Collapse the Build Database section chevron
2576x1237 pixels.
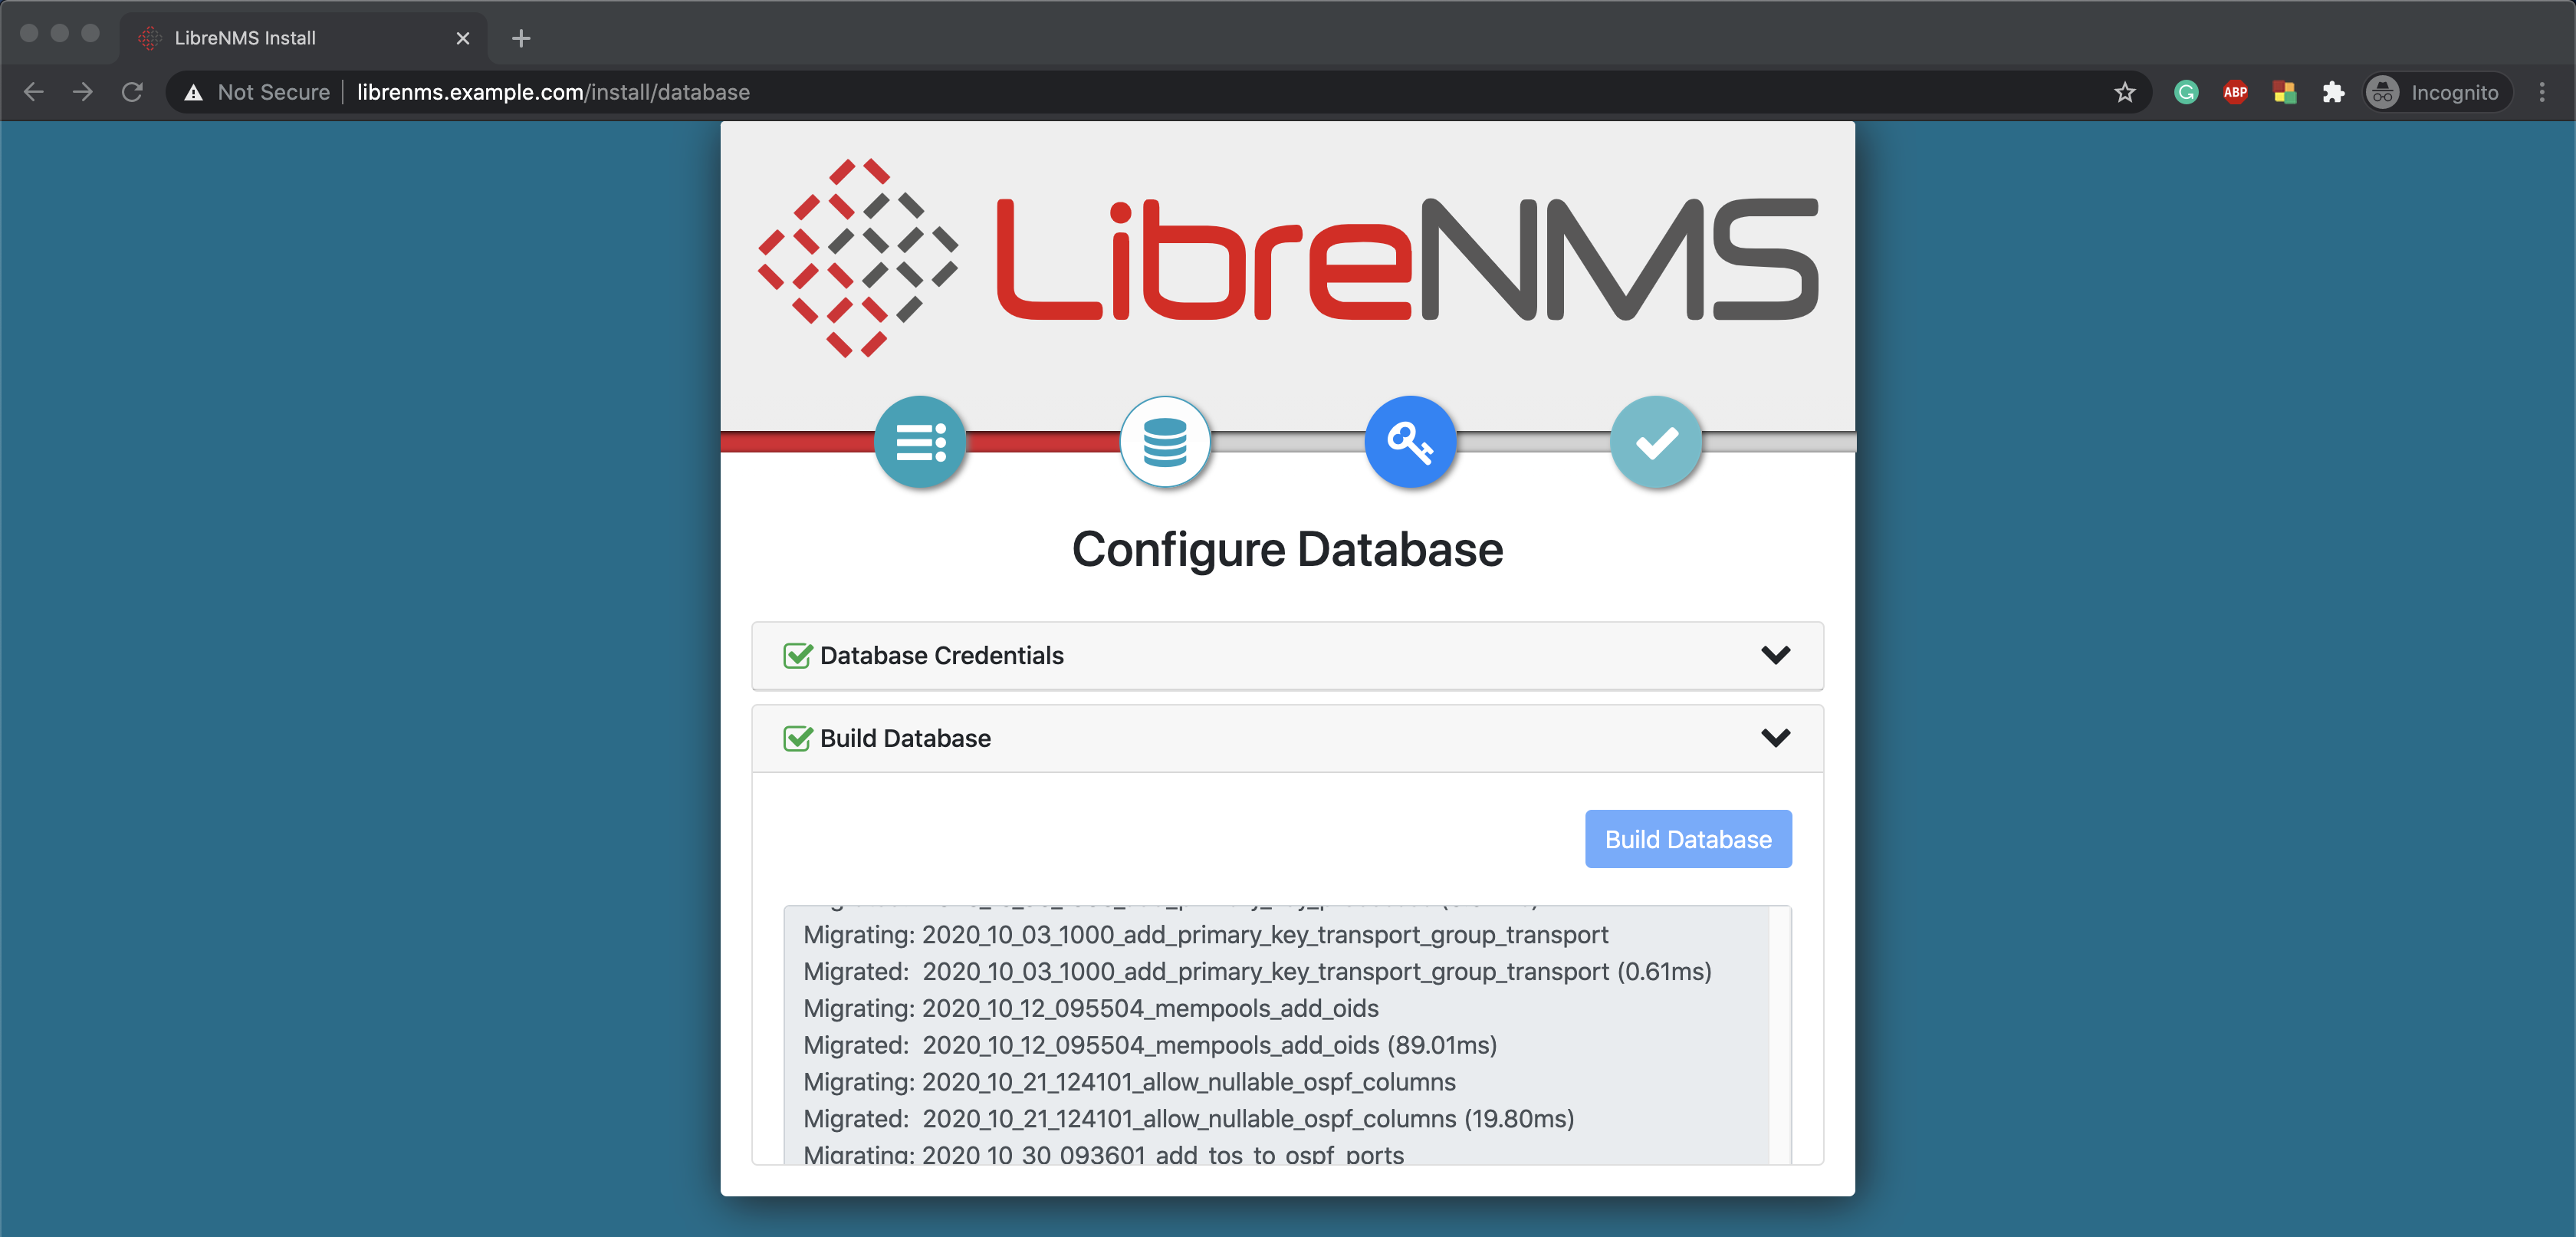click(x=1775, y=738)
